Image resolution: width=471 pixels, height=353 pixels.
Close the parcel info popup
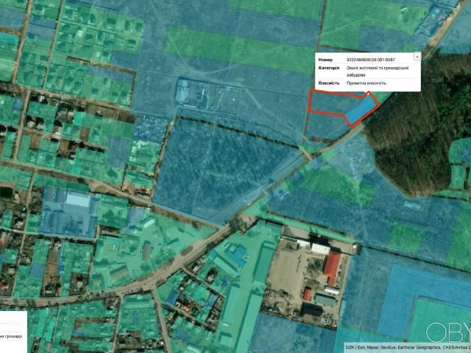coord(417,56)
